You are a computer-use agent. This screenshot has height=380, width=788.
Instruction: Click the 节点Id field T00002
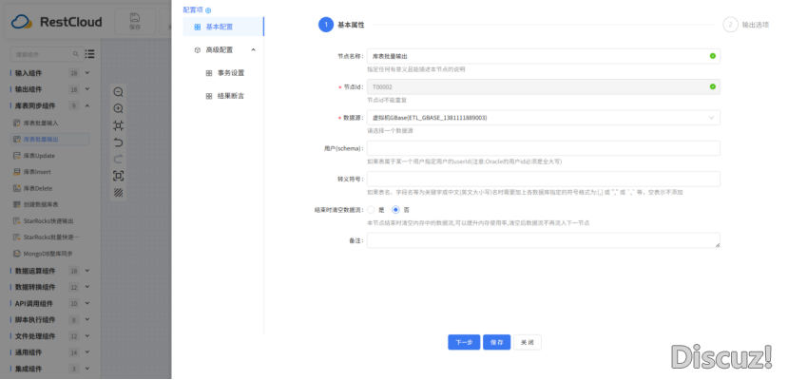coord(544,86)
